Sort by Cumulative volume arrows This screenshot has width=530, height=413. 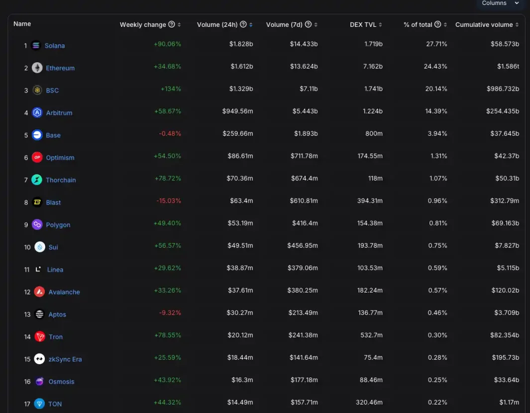[x=517, y=25]
